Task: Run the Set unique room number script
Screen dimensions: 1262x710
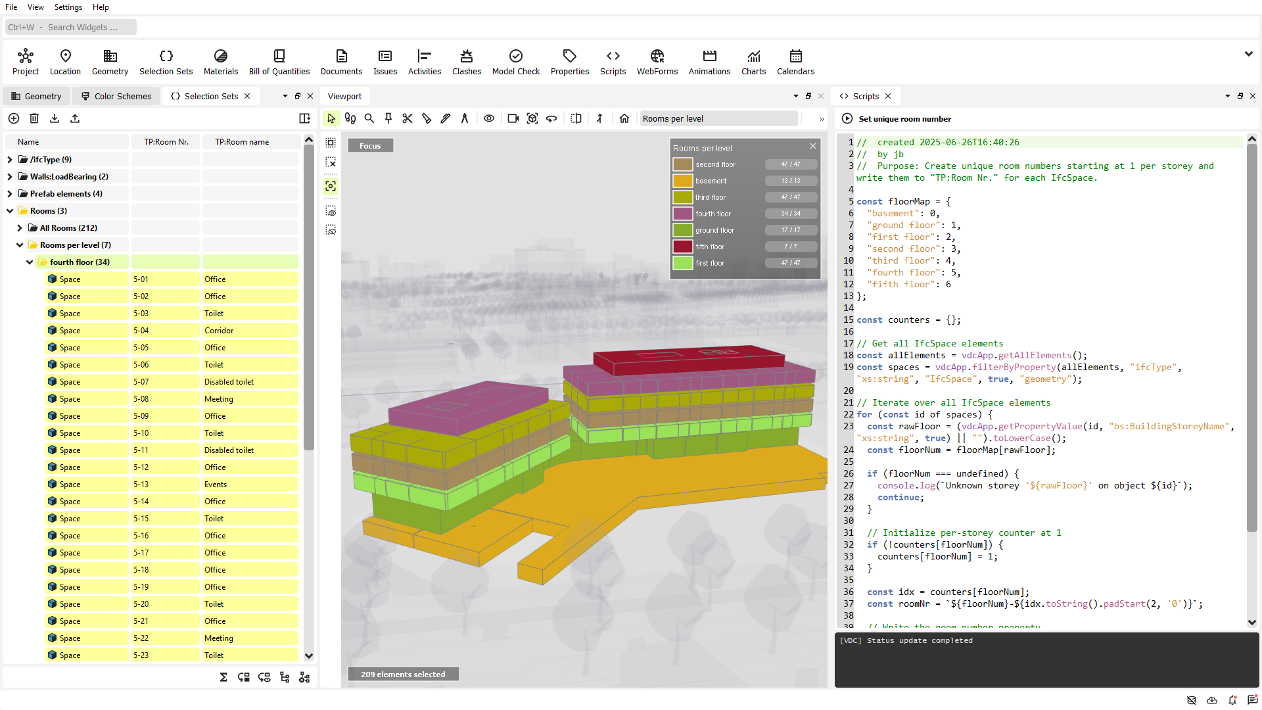Action: [x=847, y=118]
